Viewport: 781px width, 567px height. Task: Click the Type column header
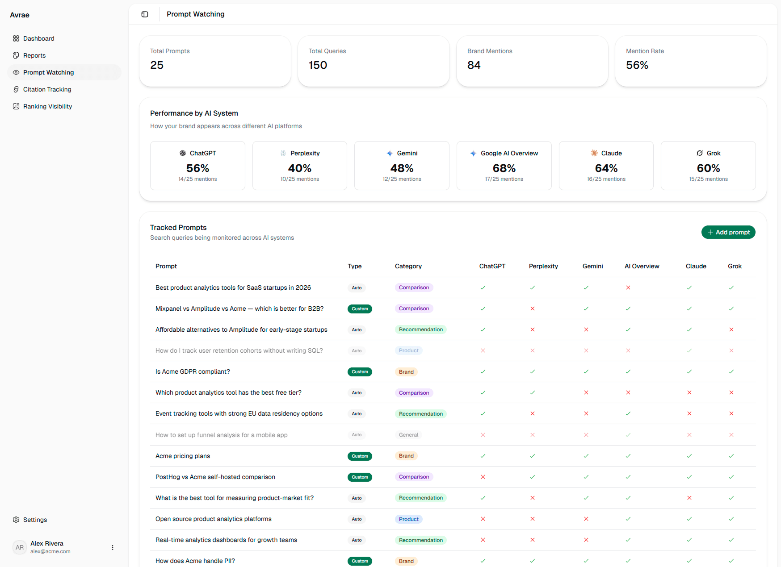(x=355, y=266)
